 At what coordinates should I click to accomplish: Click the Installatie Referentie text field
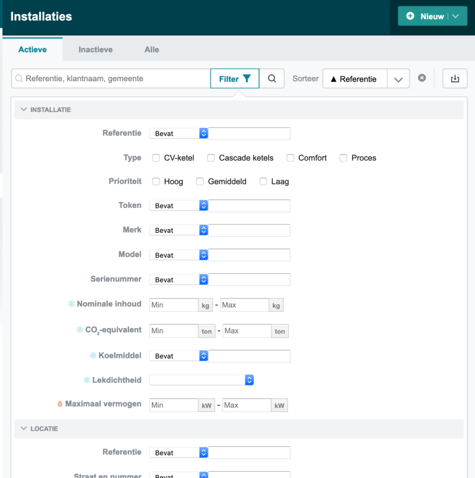(x=249, y=134)
